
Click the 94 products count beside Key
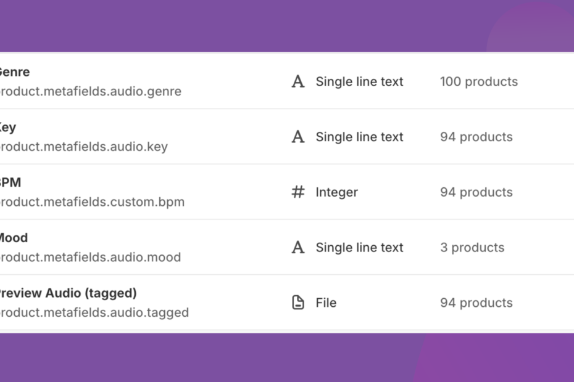coord(476,137)
